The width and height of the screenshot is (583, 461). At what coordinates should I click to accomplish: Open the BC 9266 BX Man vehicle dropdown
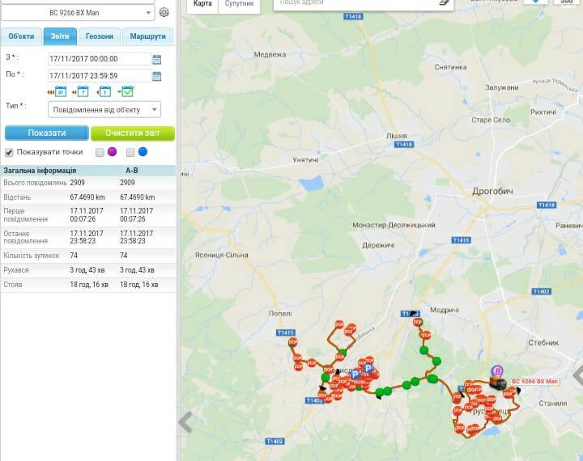point(78,13)
